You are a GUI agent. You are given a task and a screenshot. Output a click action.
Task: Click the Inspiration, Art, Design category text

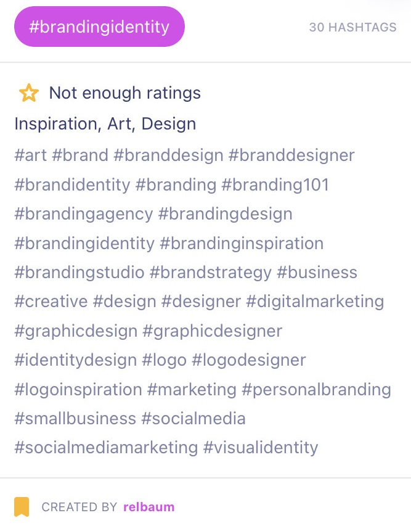(x=105, y=124)
